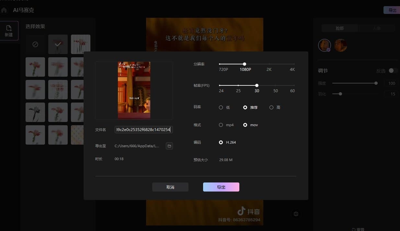Select the H.264 encoding radio button

[x=221, y=142]
